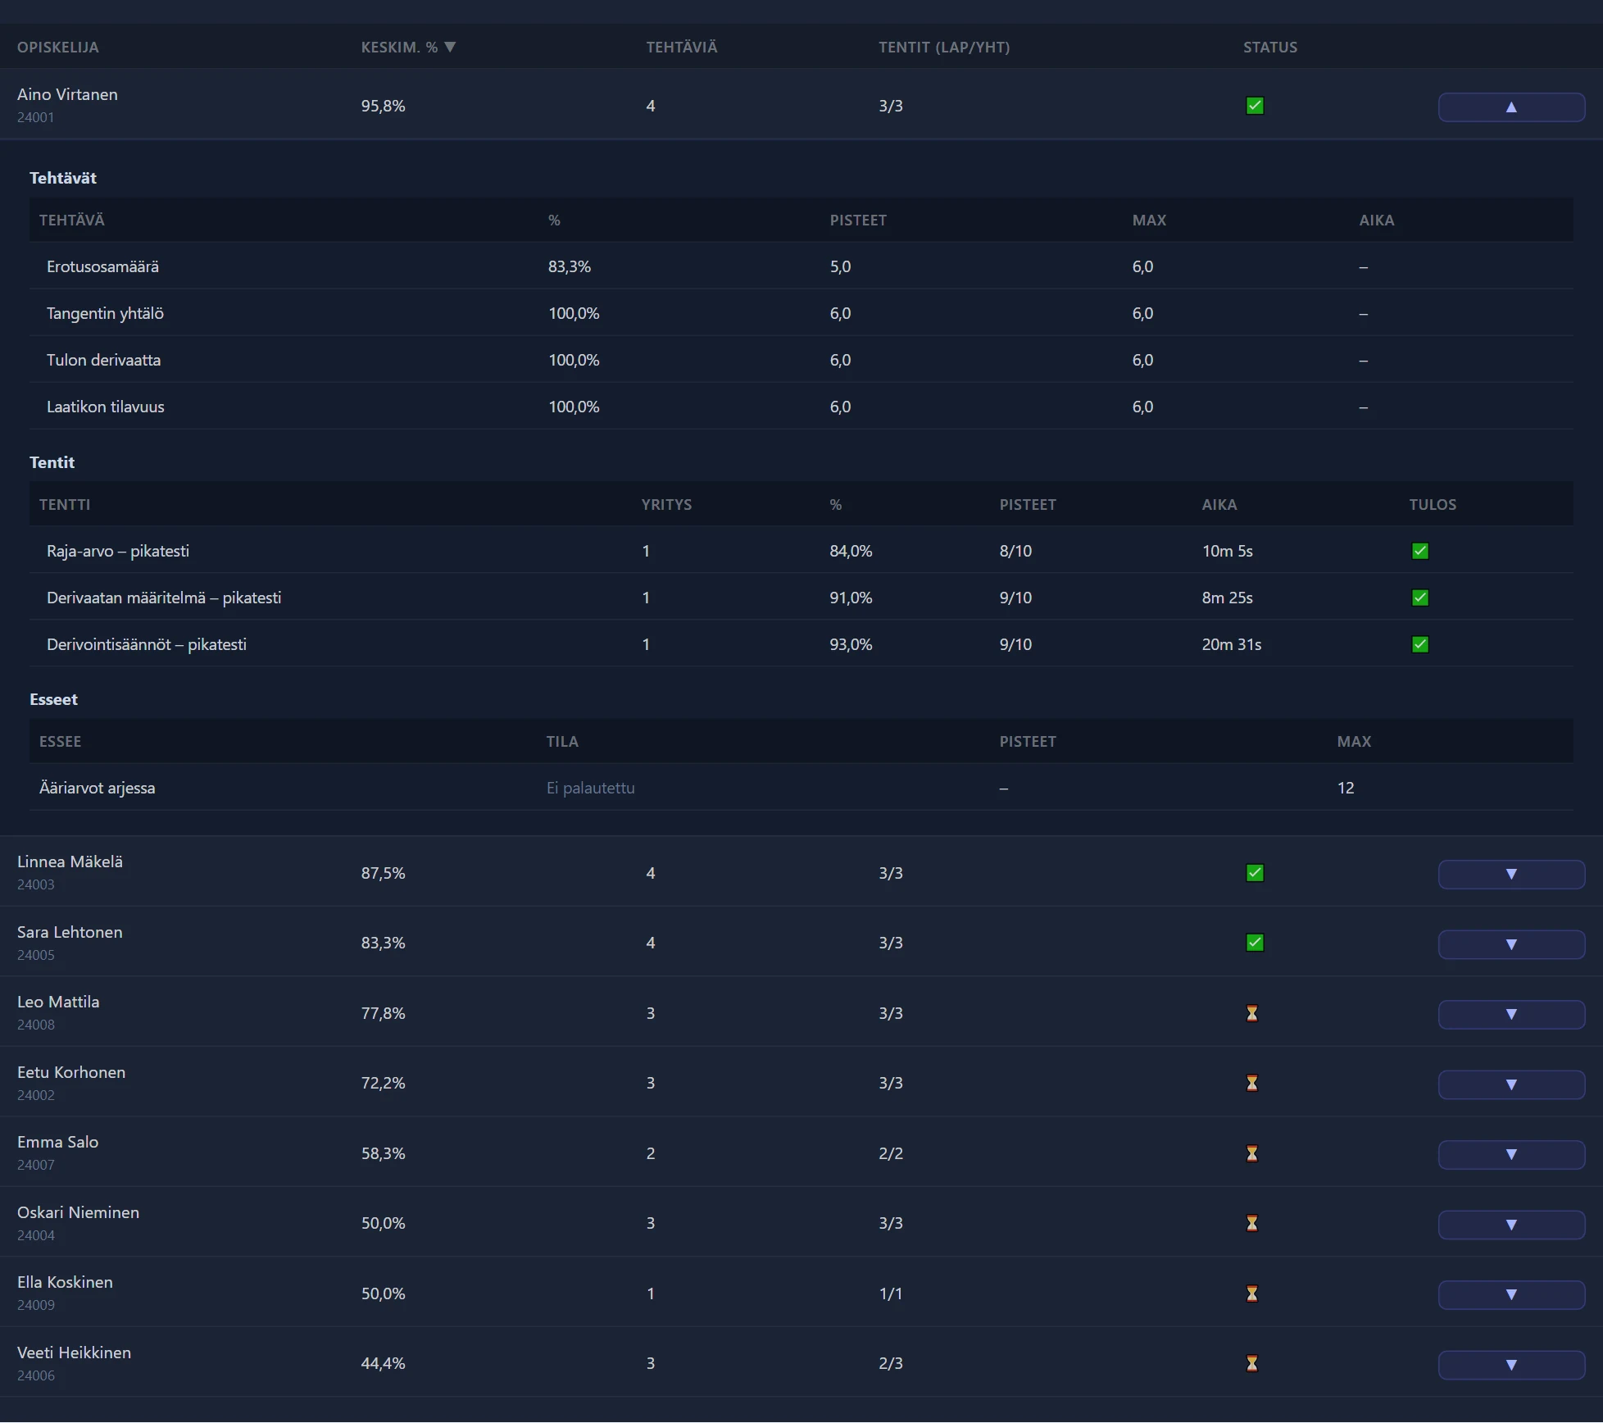Click the STATUS column header

(x=1270, y=47)
